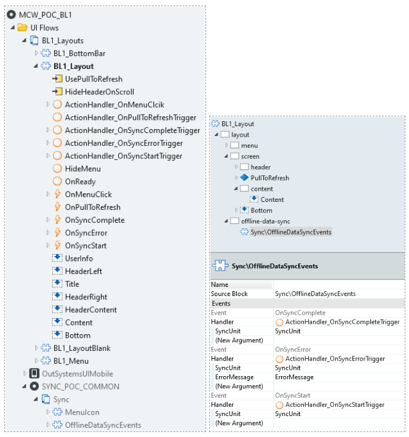Expand ActionHandler_OnSyncErrorTrigger node
The image size is (409, 437).
point(48,143)
